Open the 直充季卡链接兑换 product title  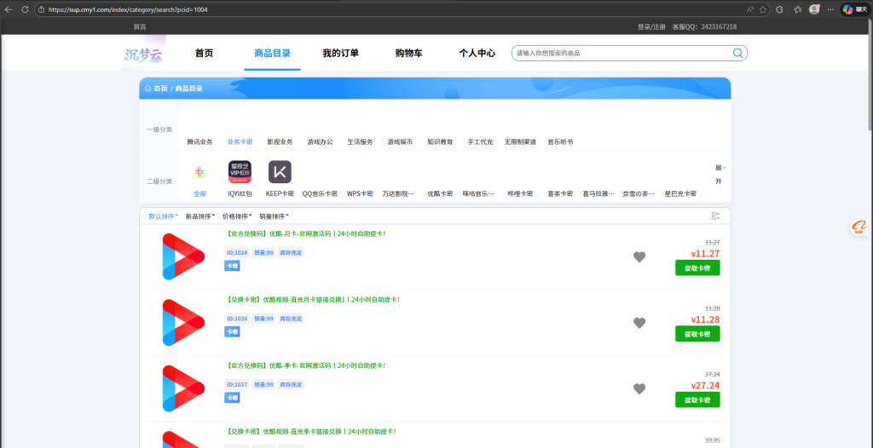click(x=311, y=431)
